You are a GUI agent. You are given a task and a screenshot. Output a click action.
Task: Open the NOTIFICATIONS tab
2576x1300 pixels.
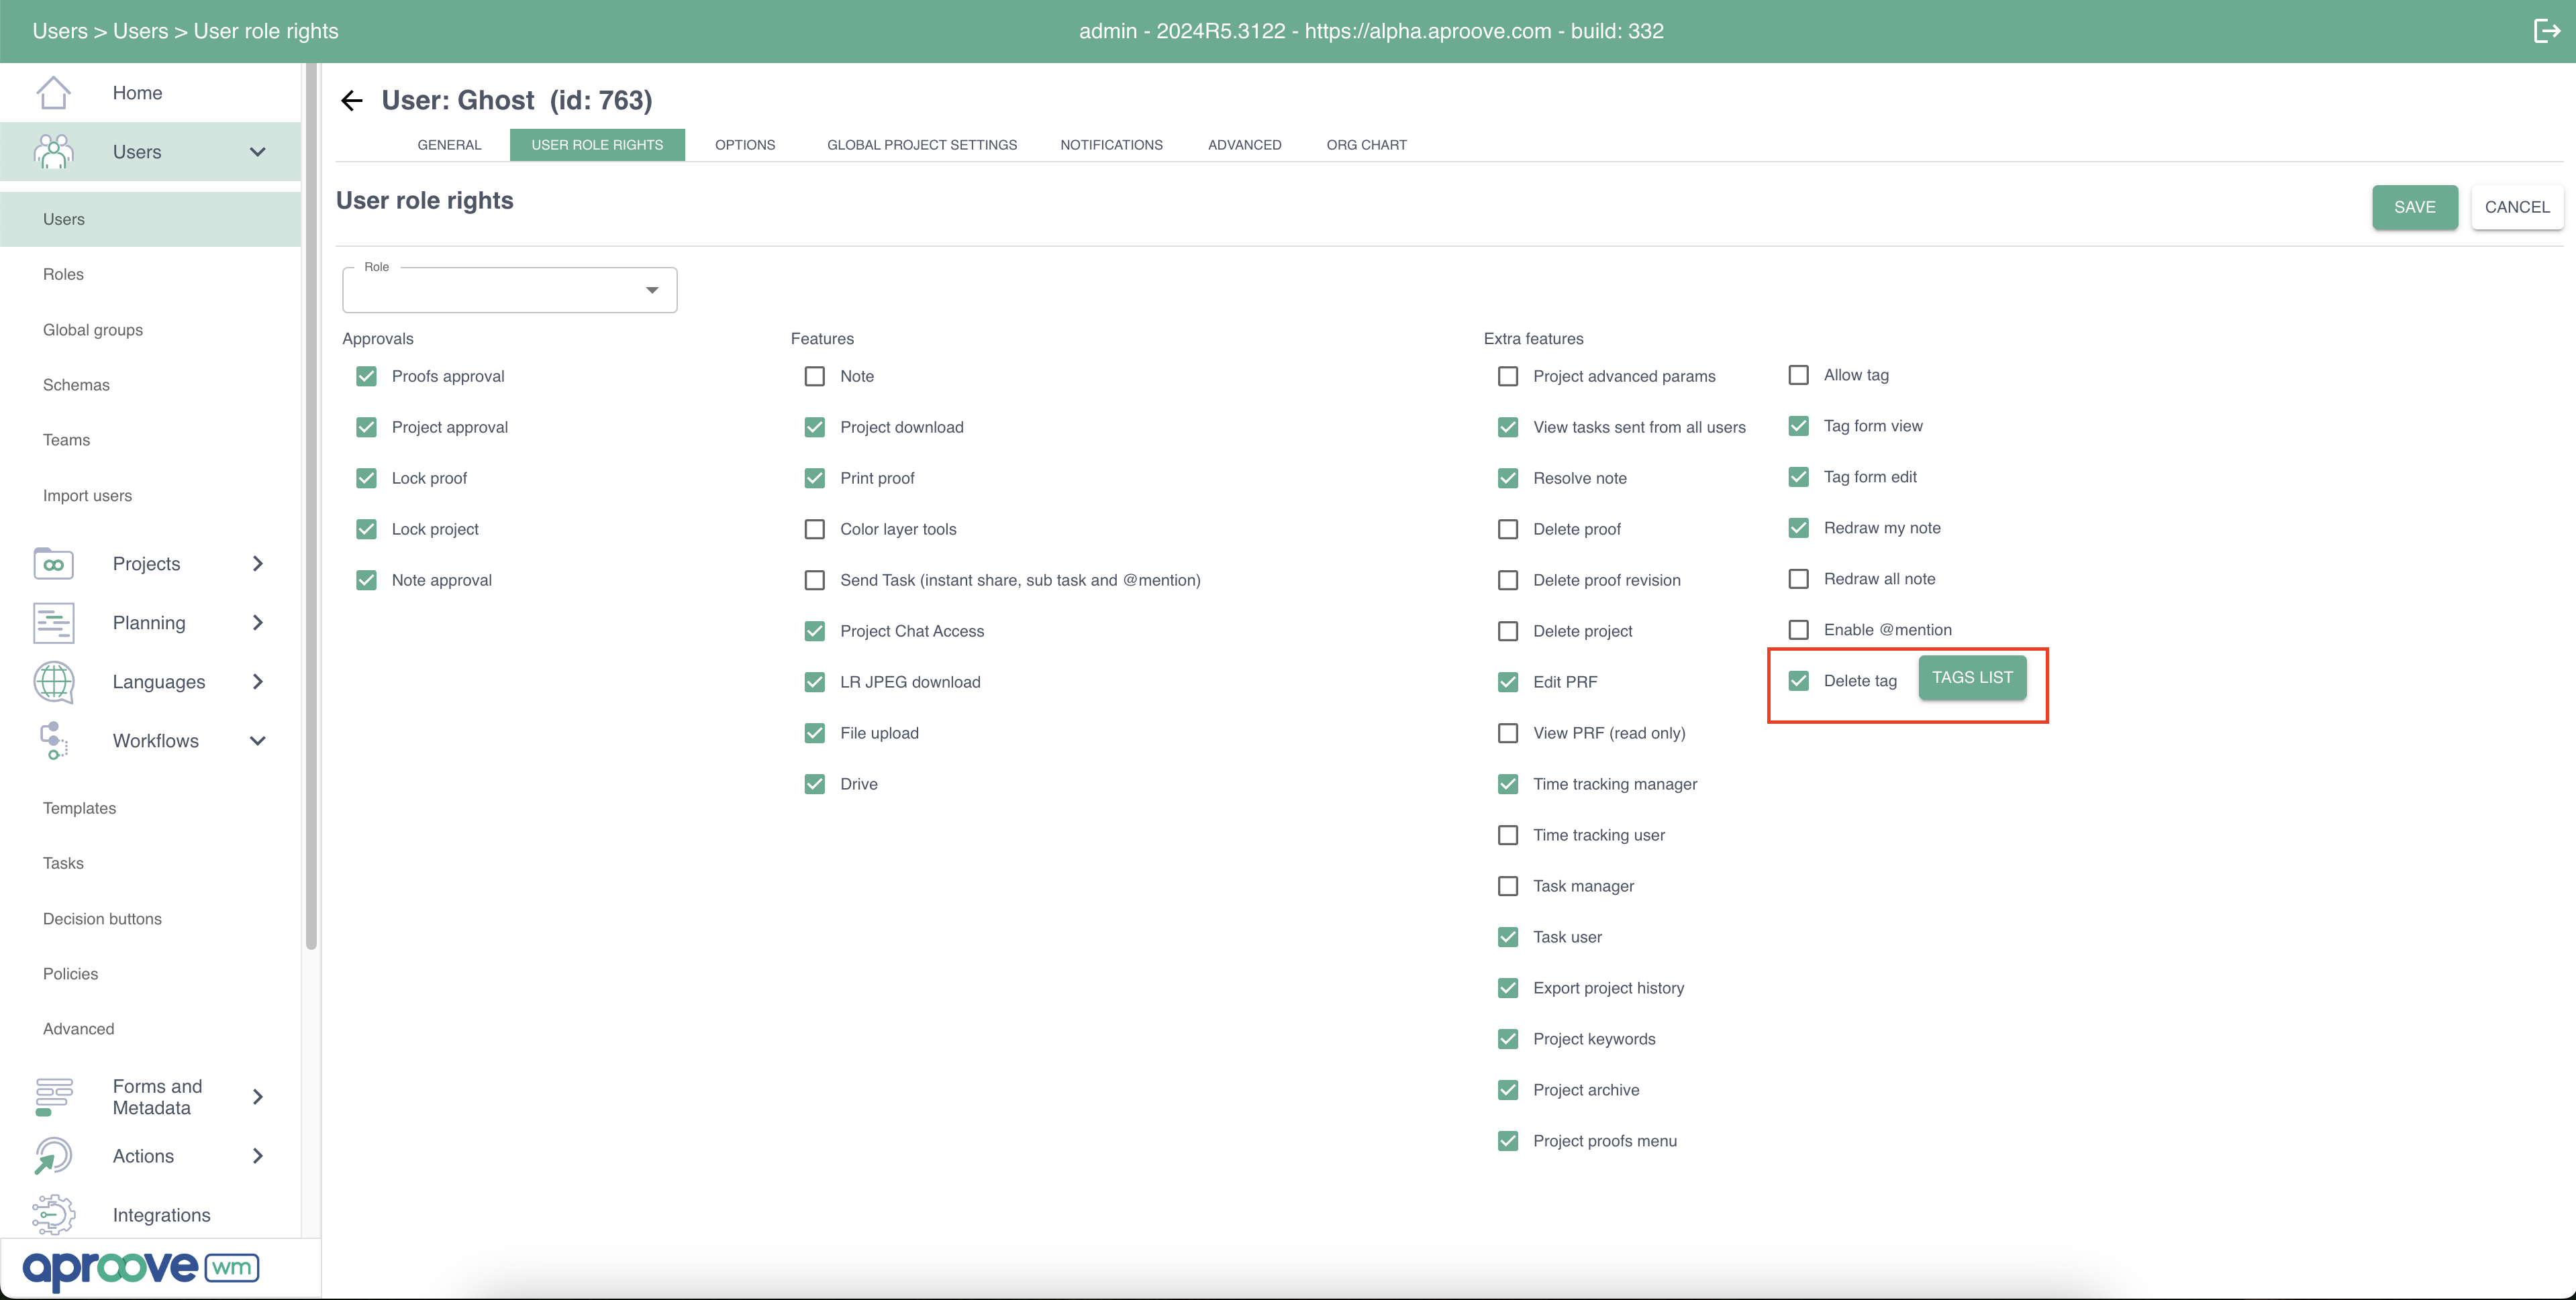click(1111, 145)
